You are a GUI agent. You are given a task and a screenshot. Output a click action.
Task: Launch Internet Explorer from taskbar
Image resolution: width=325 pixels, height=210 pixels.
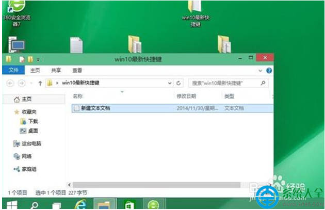pyautogui.click(x=80, y=204)
